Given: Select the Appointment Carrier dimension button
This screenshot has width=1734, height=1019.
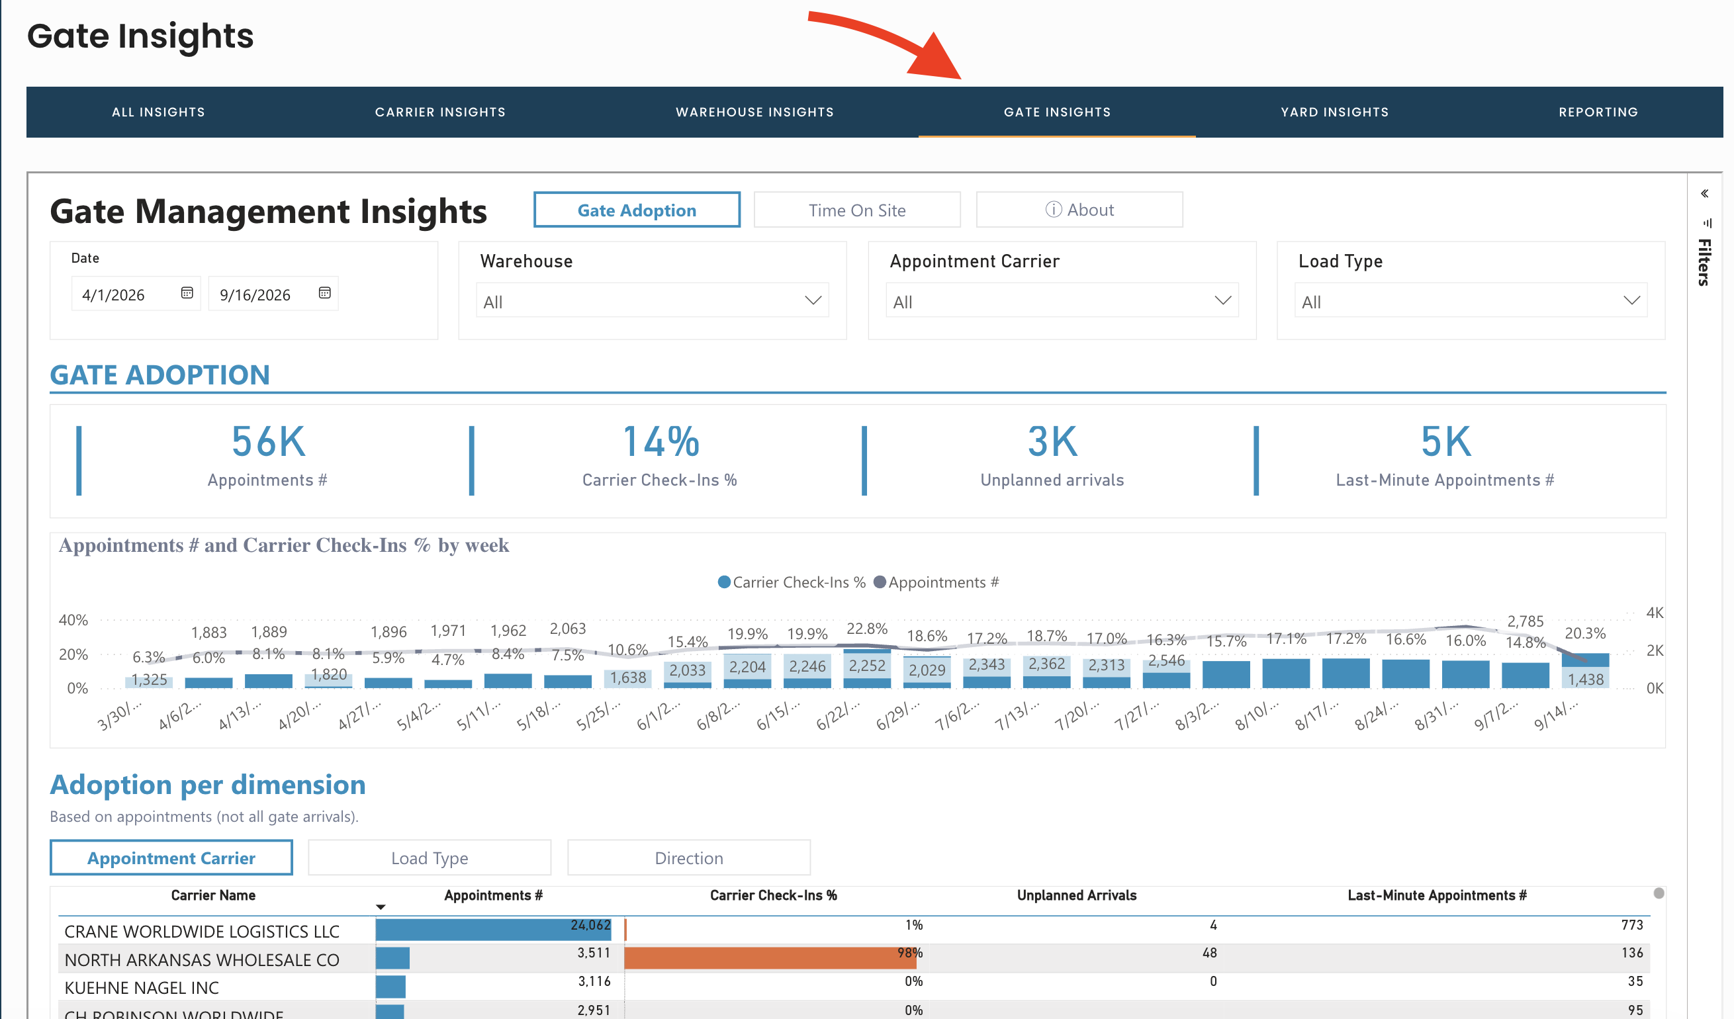Looking at the screenshot, I should (x=171, y=858).
